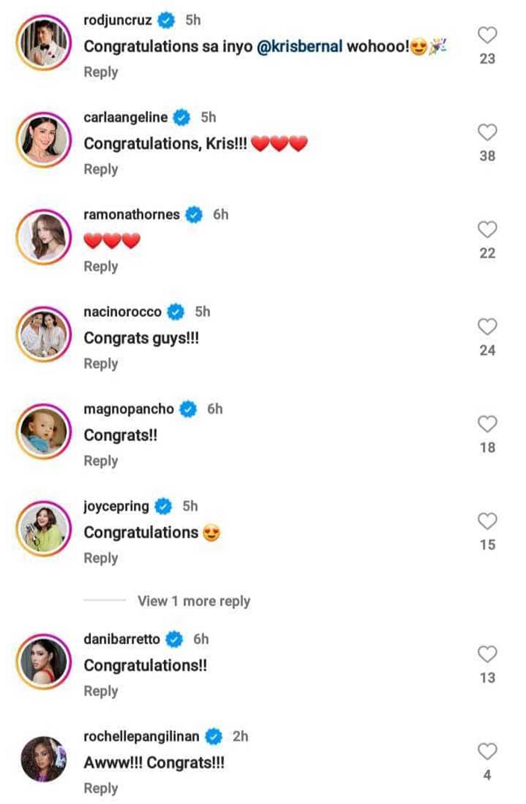Viewport: 526px width, 804px height.
Task: Open carlaangeline's avatar story
Action: click(x=44, y=140)
